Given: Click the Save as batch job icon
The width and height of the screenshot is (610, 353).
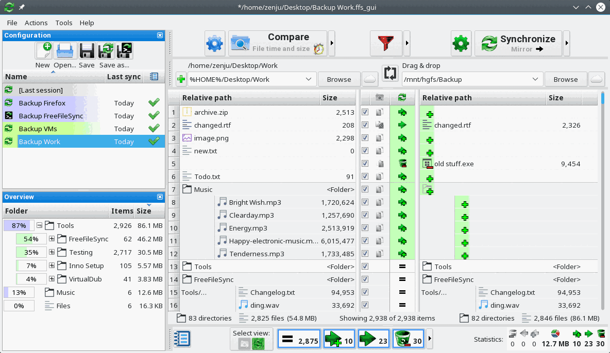Looking at the screenshot, I should [124, 51].
